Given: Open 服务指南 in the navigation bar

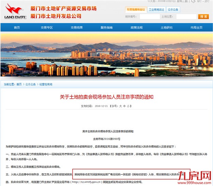Looking at the screenshot, I should tap(107, 27).
